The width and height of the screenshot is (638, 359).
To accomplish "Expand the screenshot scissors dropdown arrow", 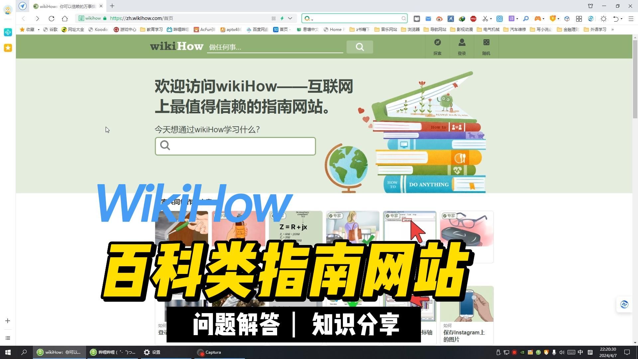I will point(491,19).
